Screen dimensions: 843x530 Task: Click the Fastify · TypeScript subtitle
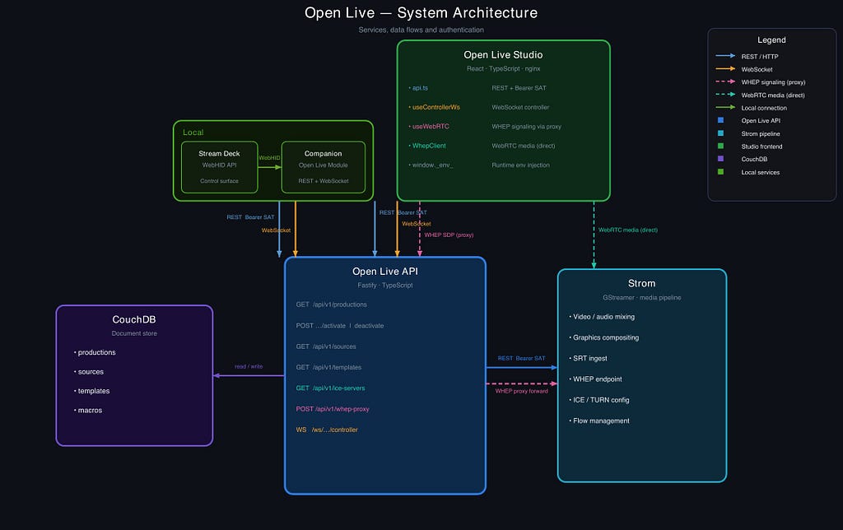(x=385, y=286)
